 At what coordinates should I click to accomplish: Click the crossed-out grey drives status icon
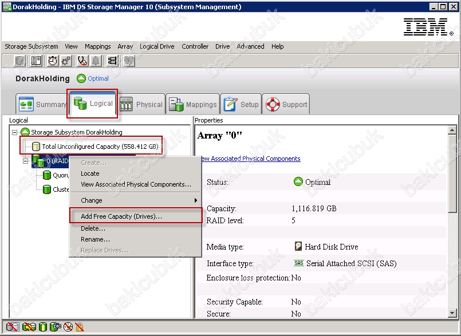(13, 327)
